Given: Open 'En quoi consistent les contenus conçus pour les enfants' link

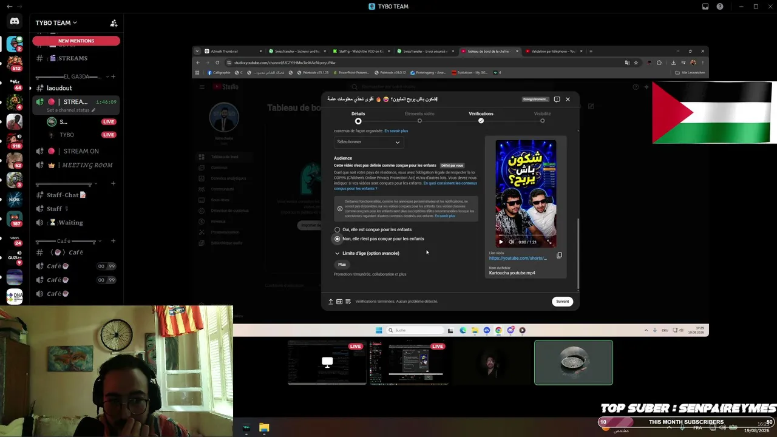Looking at the screenshot, I should (405, 186).
